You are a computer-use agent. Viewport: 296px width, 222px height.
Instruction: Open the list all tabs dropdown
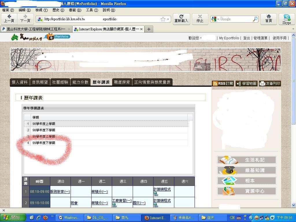[x=293, y=29]
